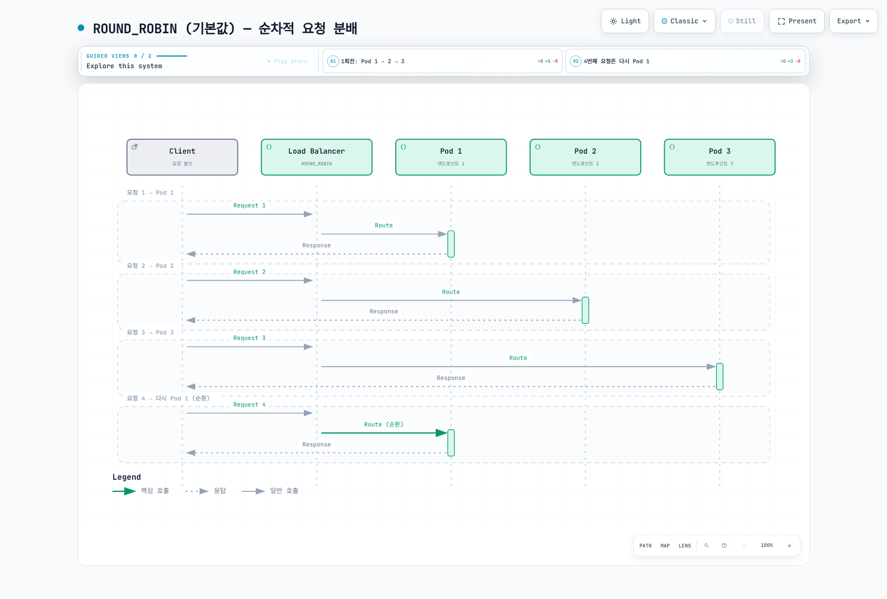Open guided view 02 fourth request
The width and height of the screenshot is (887, 599).
685,61
